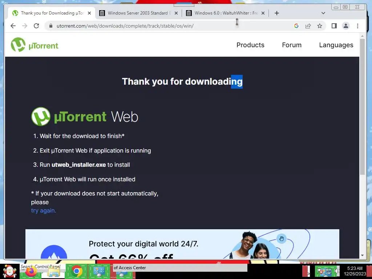Open the Action Center flag icon

(x=321, y=271)
